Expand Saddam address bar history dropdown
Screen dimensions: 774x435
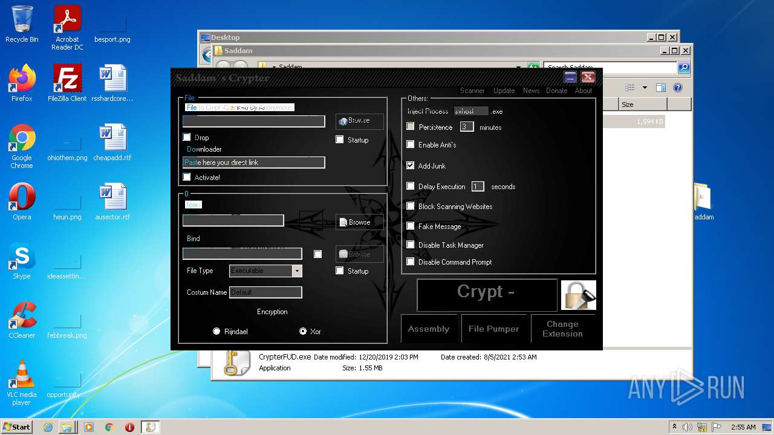[518, 67]
